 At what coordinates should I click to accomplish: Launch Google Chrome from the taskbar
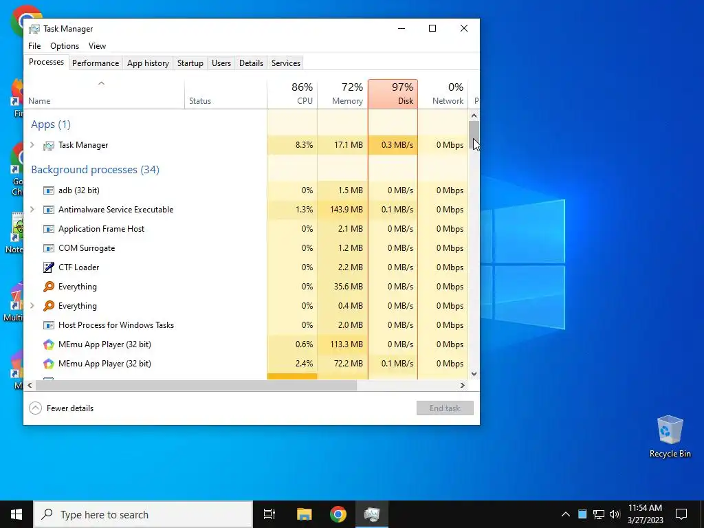click(338, 514)
